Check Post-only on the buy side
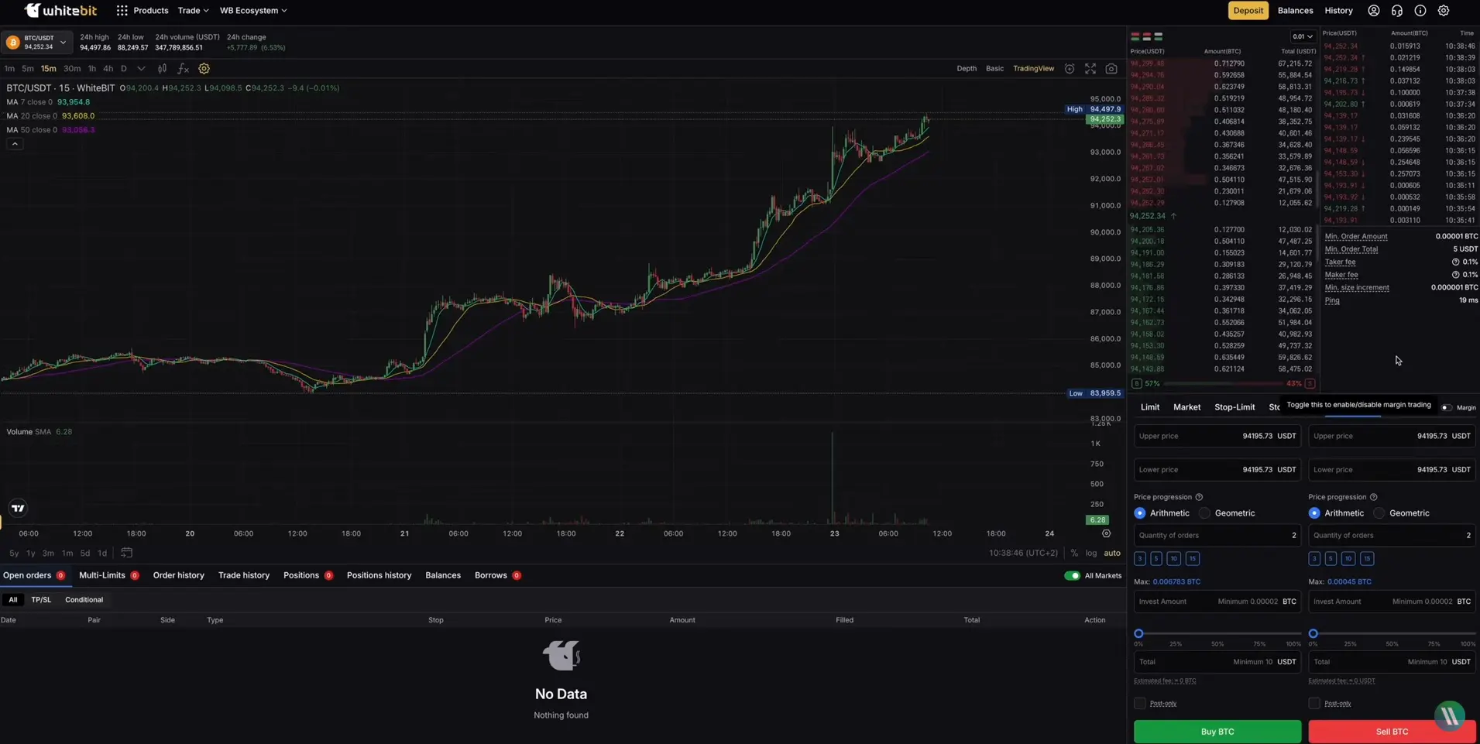1480x744 pixels. tap(1139, 703)
